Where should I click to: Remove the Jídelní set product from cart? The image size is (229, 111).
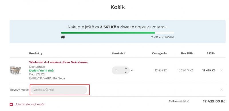[x=221, y=70]
